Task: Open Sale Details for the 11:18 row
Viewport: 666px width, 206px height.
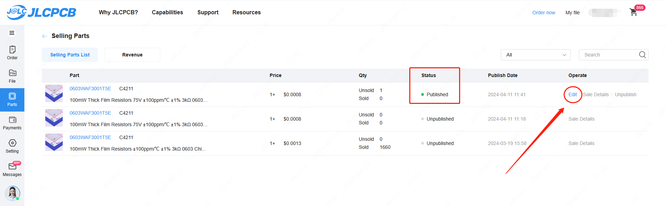Action: tap(581, 119)
